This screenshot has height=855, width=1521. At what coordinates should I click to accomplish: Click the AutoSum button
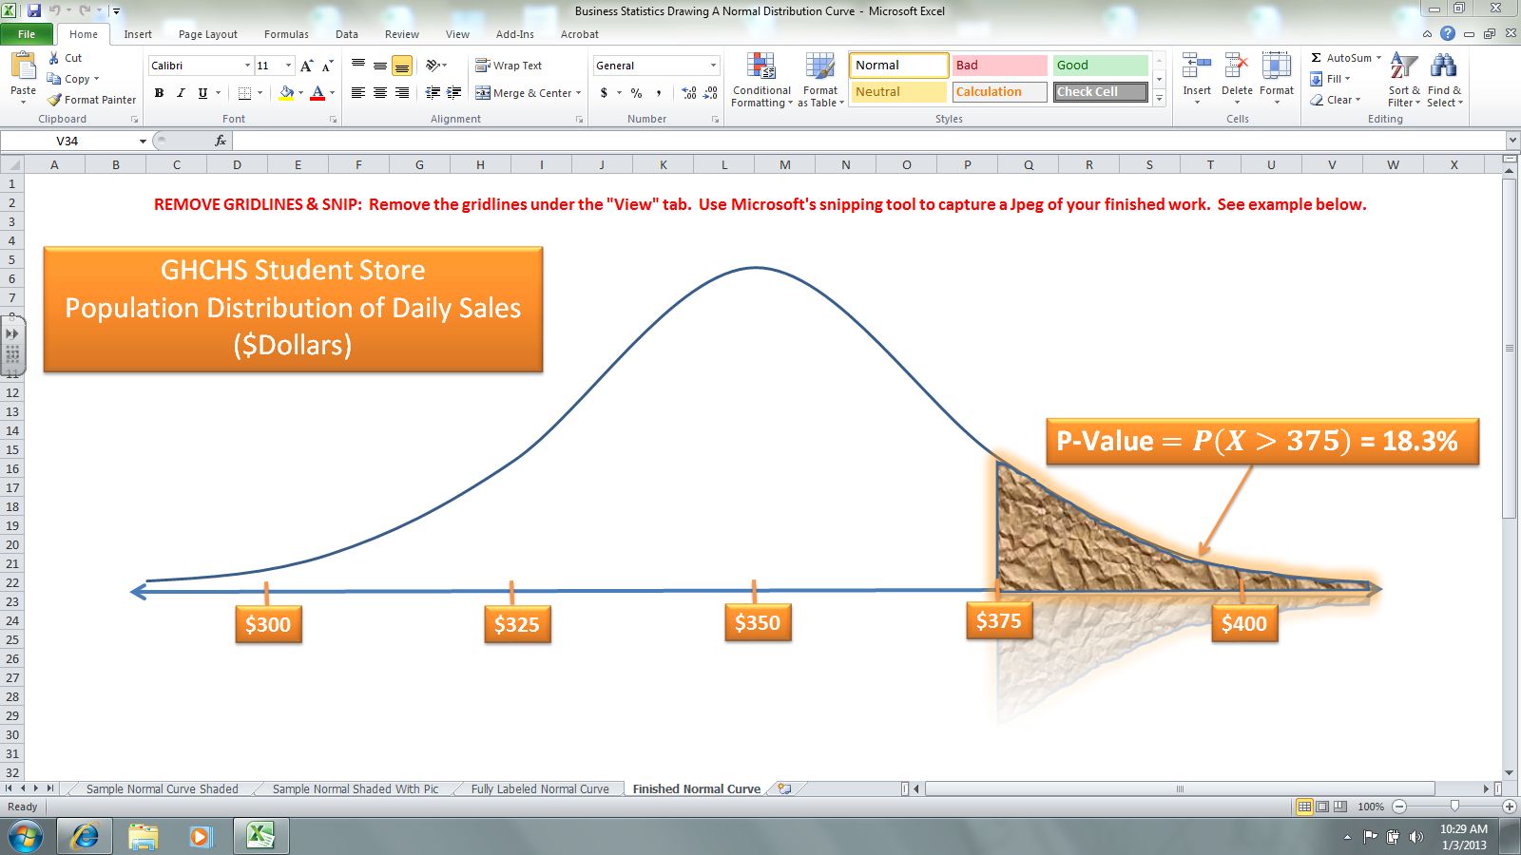(x=1346, y=58)
